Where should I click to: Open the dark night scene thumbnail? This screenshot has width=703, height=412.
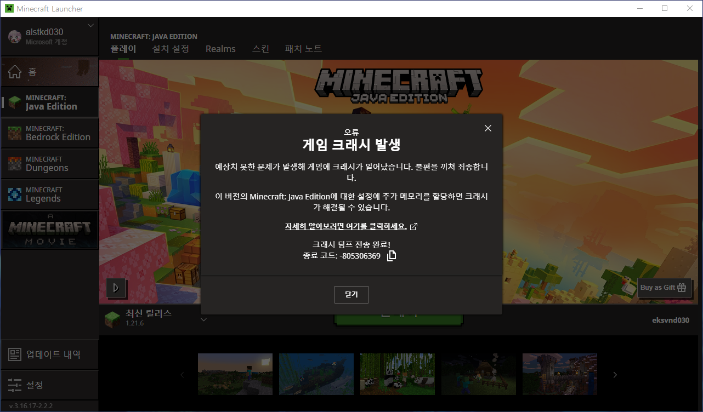[x=479, y=374]
